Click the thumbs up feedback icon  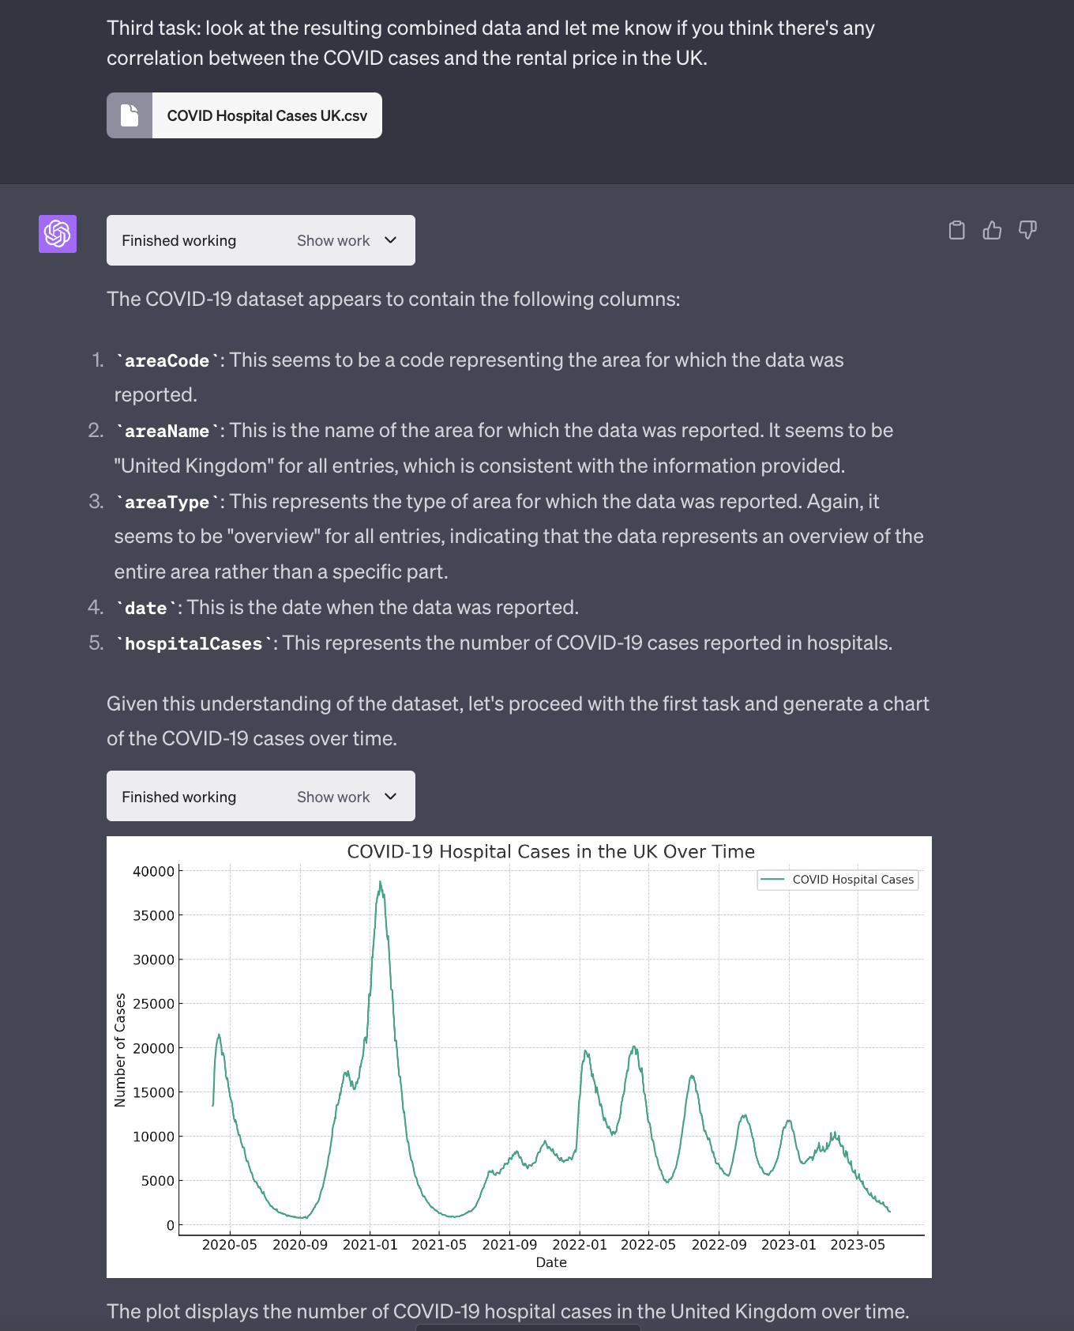pos(992,230)
